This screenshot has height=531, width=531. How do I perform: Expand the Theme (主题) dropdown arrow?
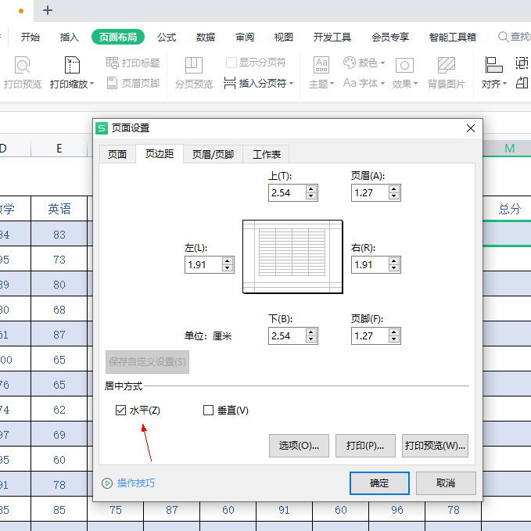pyautogui.click(x=332, y=84)
